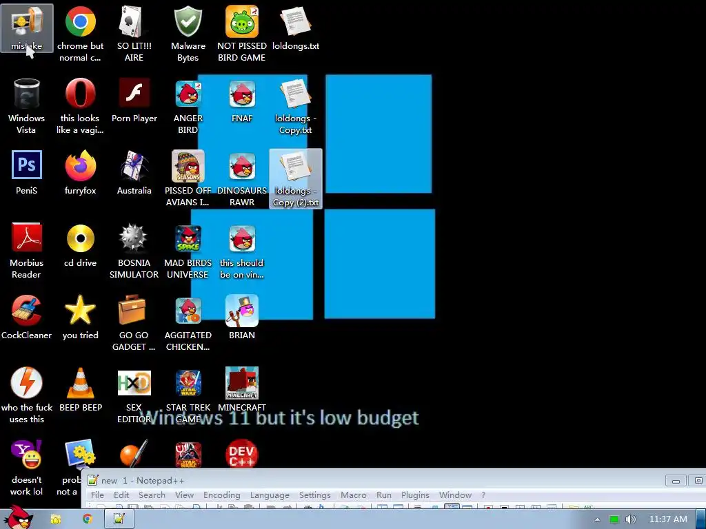The image size is (706, 529).
Task: Select the 'this should be on vin...' icon
Action: [x=242, y=251]
